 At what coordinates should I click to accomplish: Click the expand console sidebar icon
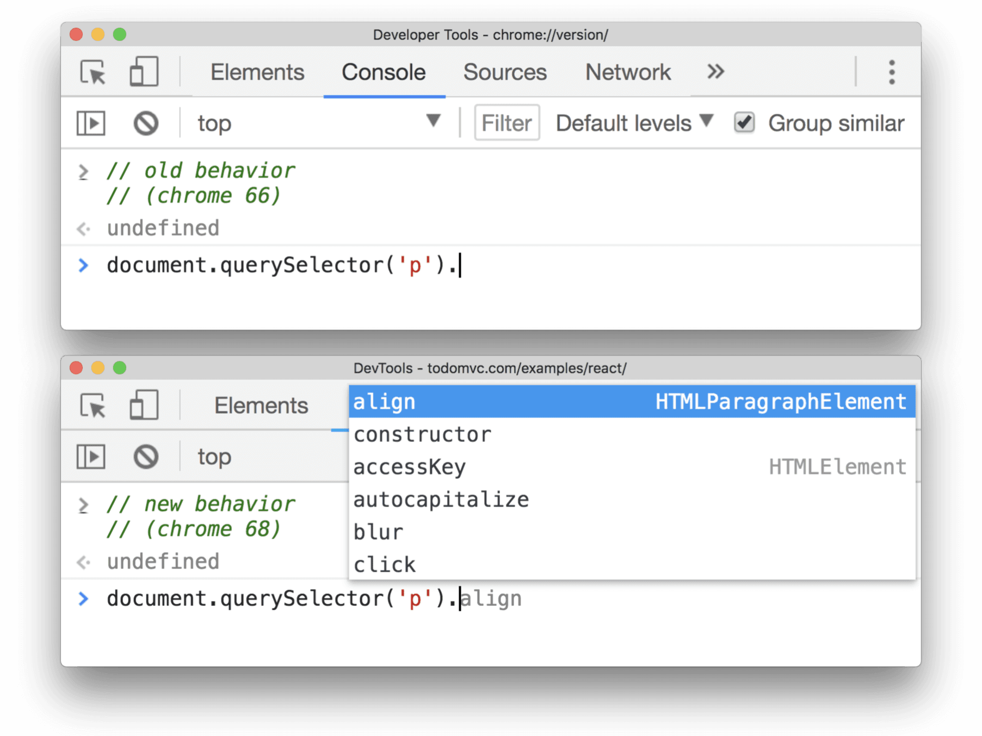(90, 123)
